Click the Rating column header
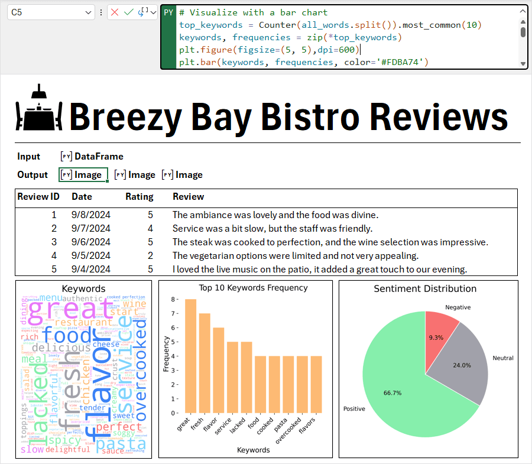The image size is (532, 464). (x=140, y=197)
